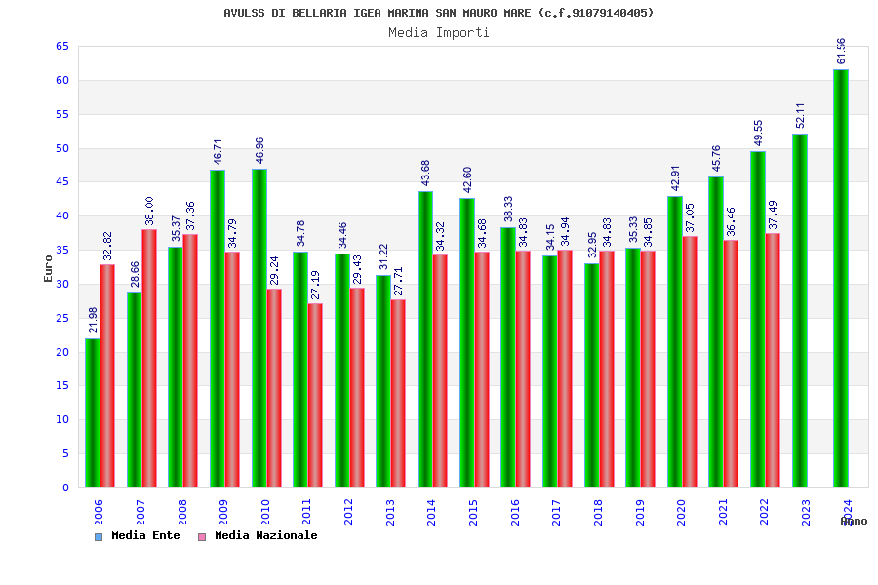This screenshot has height=585, width=878.
Task: Click the 2015 year axis label
Action: [x=473, y=512]
